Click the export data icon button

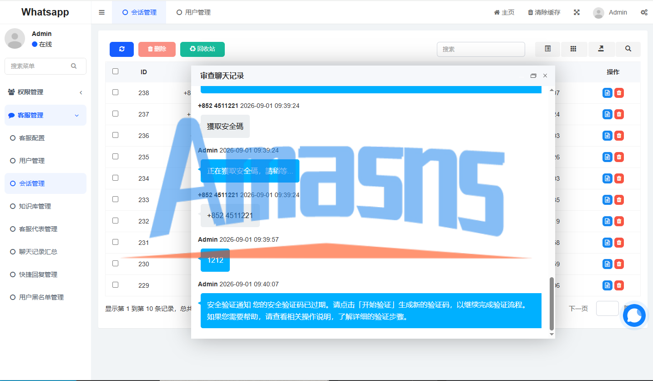(601, 49)
